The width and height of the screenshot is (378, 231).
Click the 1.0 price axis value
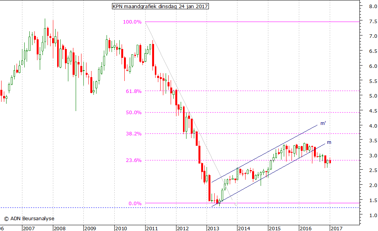[373, 215]
